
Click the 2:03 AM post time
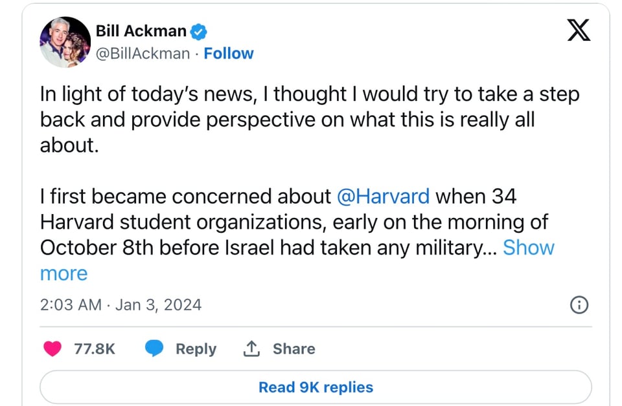point(71,304)
